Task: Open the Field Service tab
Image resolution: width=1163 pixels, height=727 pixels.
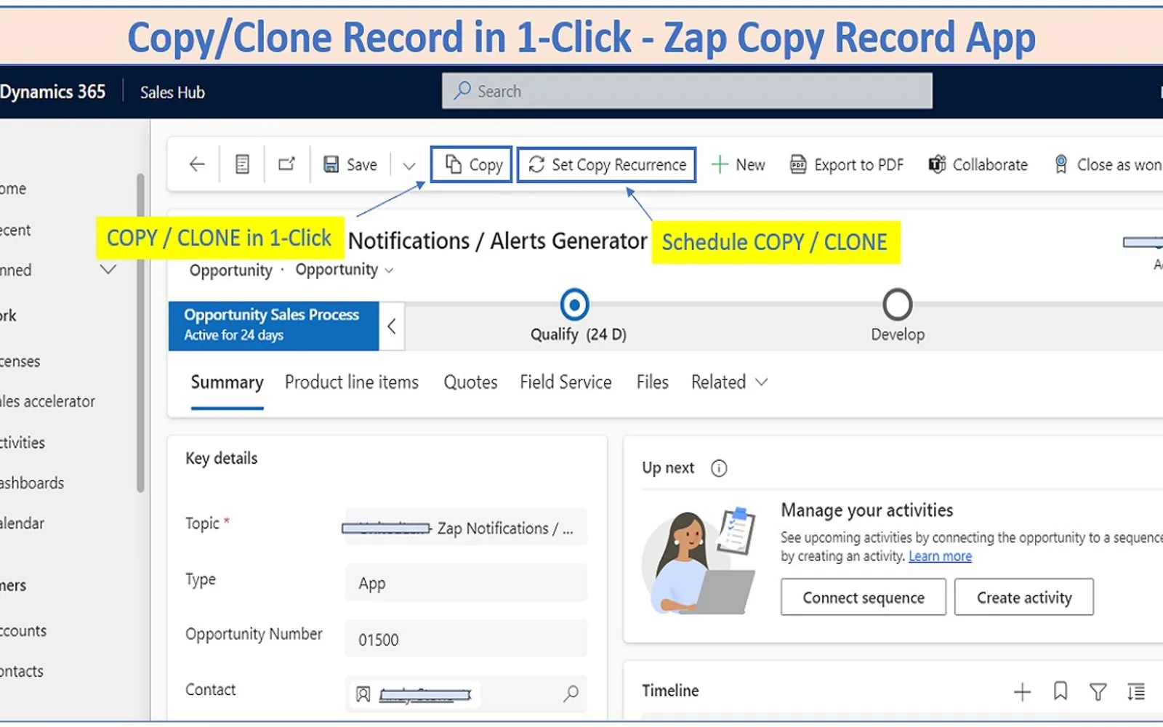Action: click(x=566, y=382)
